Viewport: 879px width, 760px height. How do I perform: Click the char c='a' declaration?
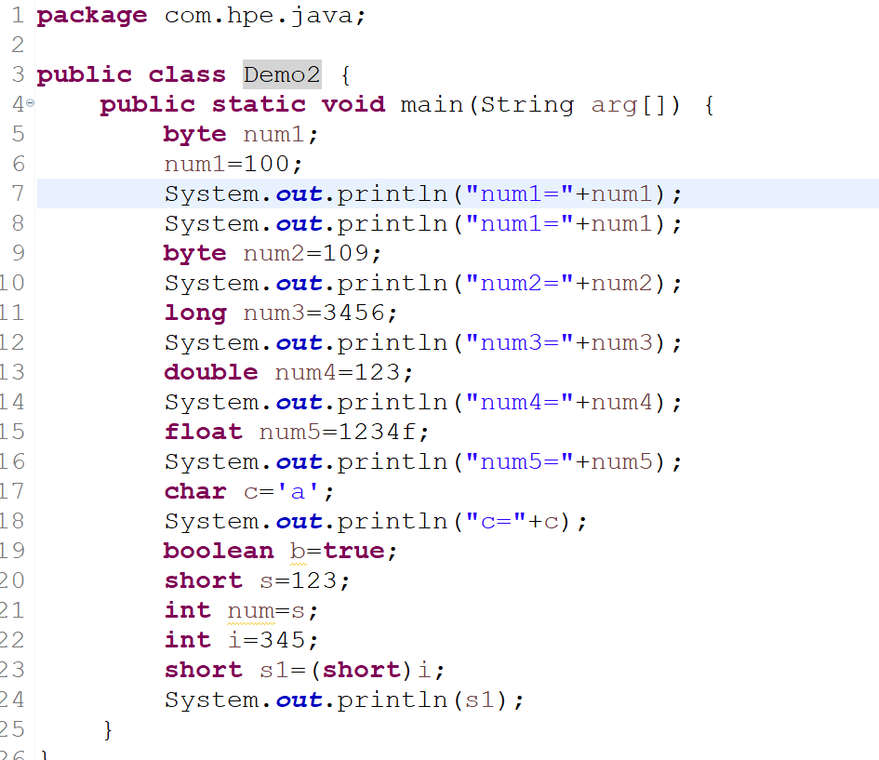pos(249,491)
